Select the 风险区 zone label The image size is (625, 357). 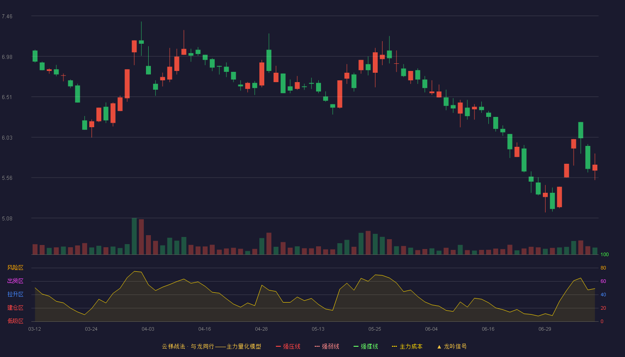pyautogui.click(x=15, y=268)
